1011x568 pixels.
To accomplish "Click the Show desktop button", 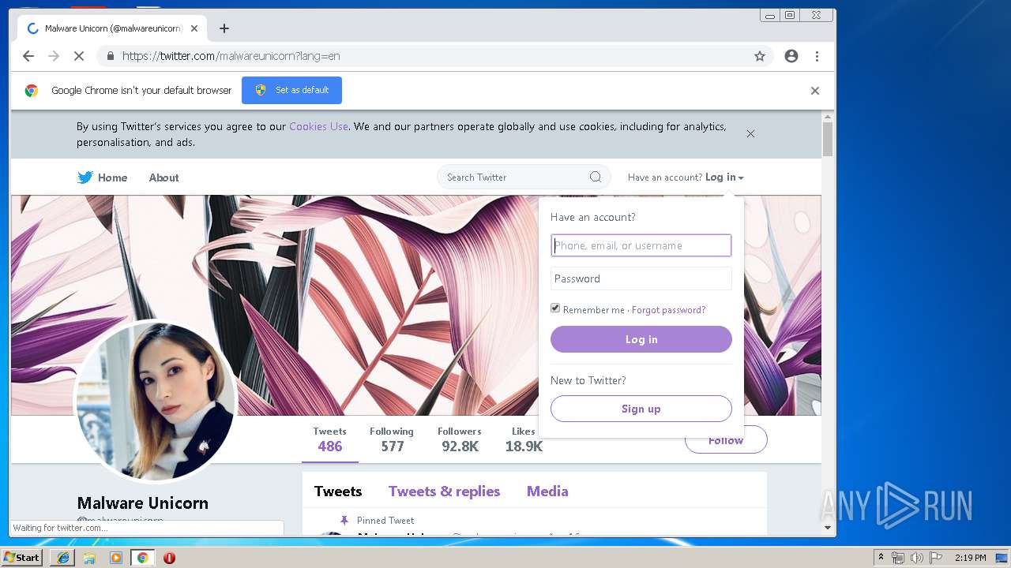I will (x=1003, y=558).
